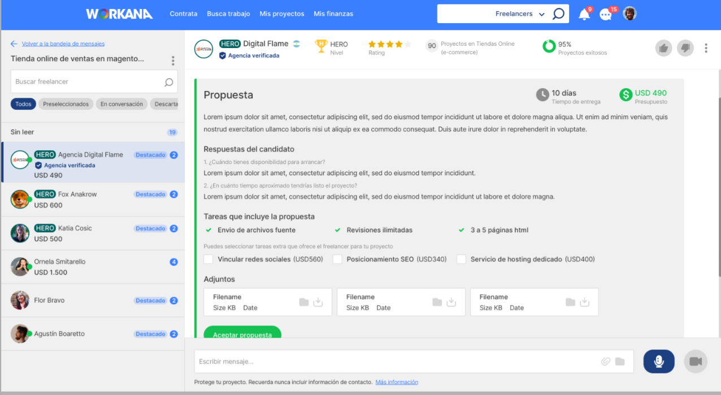Check the Vincular redes sociales option
The height and width of the screenshot is (395, 721).
click(x=209, y=259)
